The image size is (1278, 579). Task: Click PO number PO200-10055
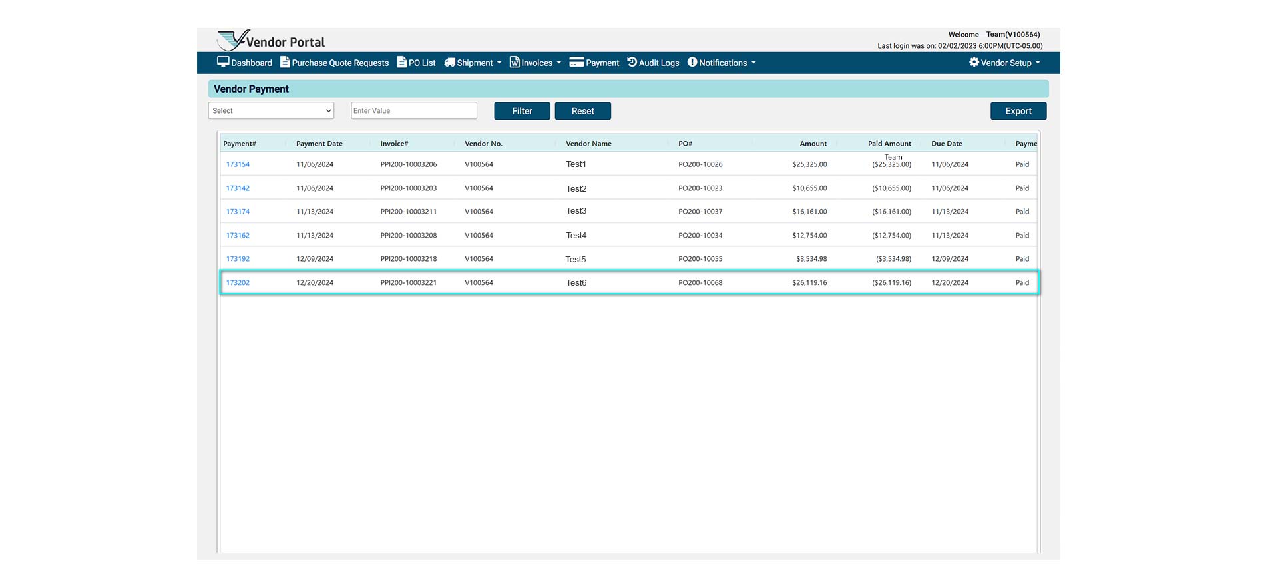(700, 259)
